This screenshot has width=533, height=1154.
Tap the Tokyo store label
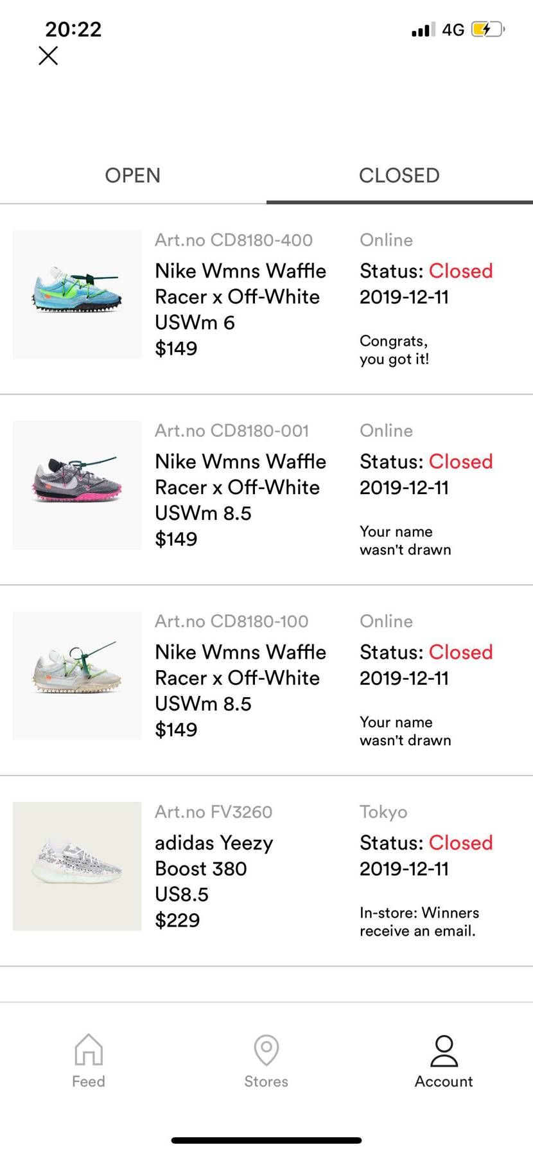[383, 812]
